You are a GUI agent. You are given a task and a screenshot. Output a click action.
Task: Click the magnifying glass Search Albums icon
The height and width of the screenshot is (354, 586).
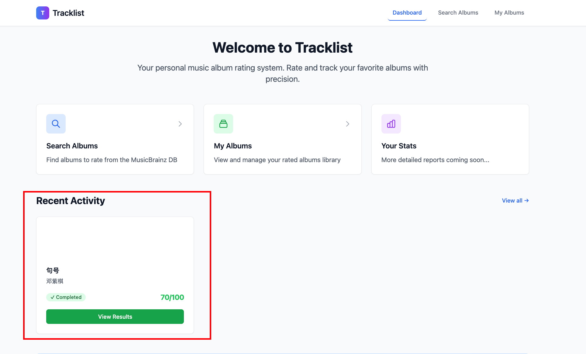click(x=56, y=124)
